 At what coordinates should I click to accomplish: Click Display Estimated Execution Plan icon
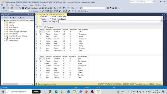[x=46, y=11]
